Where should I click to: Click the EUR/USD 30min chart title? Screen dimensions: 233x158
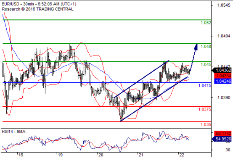[39, 4]
